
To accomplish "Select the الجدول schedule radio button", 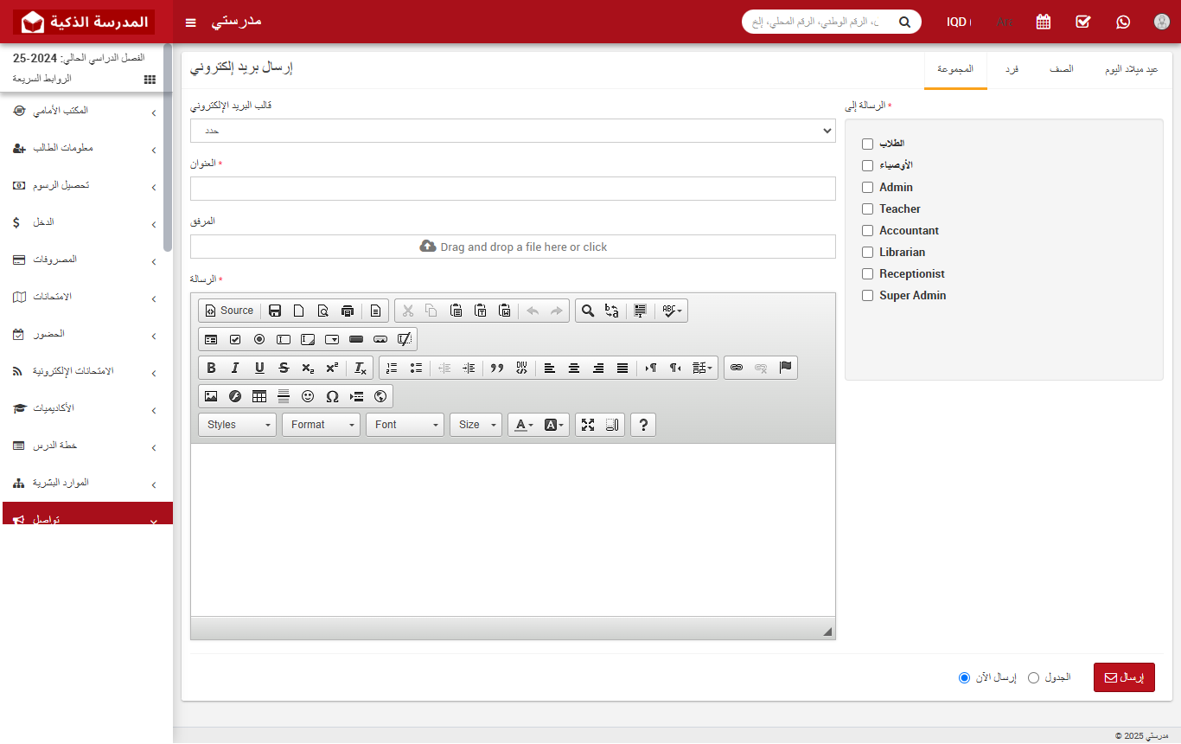I will pos(1033,677).
